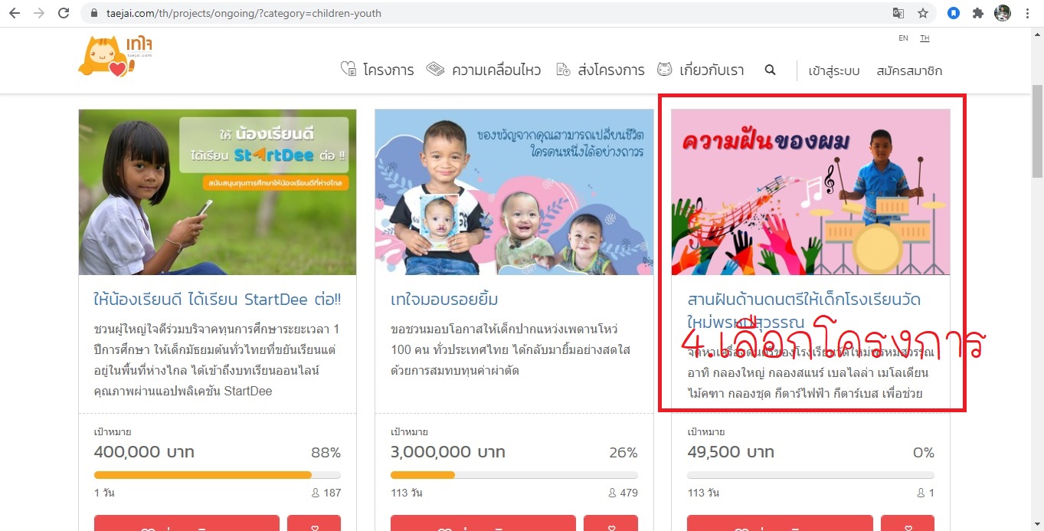Open the ความเคลื่อนไหว menu item
This screenshot has height=531, width=1044.
point(483,70)
